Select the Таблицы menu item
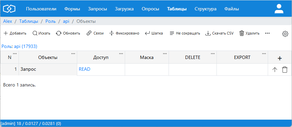 point(177,9)
